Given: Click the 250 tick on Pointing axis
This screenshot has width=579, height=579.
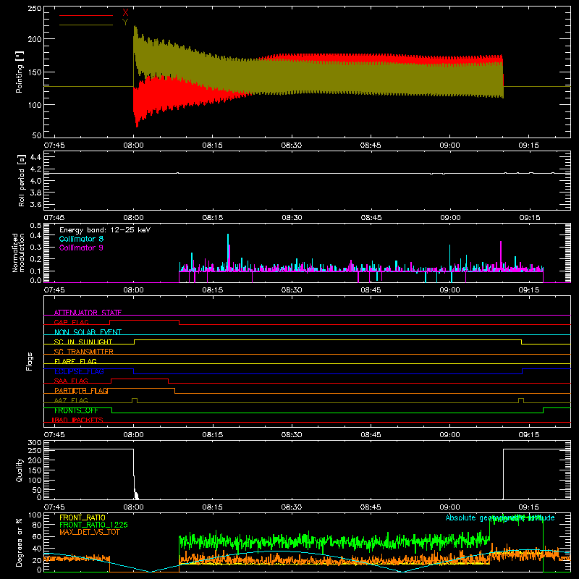Looking at the screenshot, I should point(35,8).
